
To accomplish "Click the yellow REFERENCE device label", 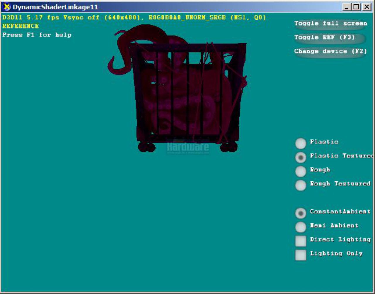I will (21, 26).
